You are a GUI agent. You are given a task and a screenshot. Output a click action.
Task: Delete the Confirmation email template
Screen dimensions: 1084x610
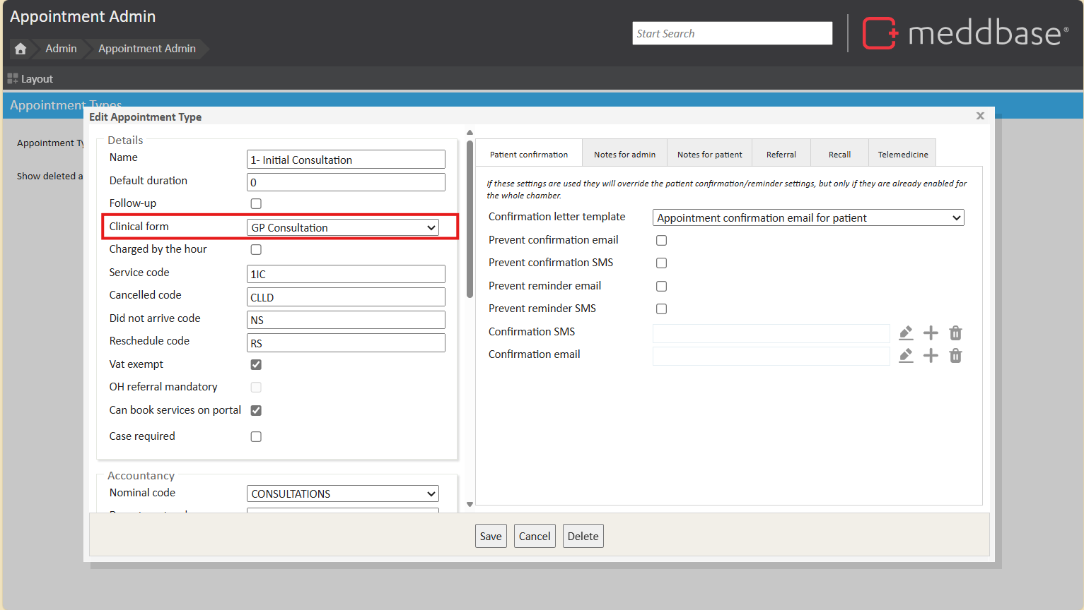pos(955,355)
